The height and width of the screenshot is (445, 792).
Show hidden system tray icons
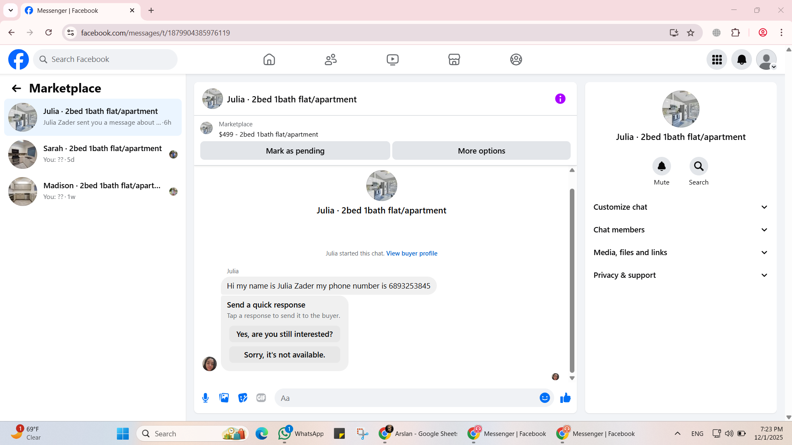[678, 433]
